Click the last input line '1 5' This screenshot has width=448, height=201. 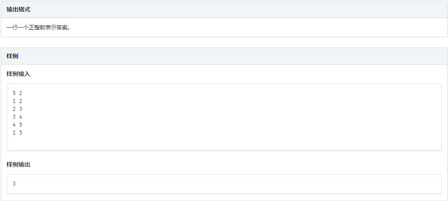tap(17, 133)
